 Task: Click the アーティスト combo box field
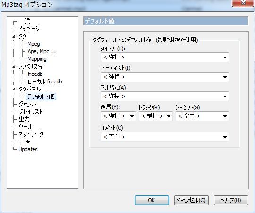click(x=165, y=77)
